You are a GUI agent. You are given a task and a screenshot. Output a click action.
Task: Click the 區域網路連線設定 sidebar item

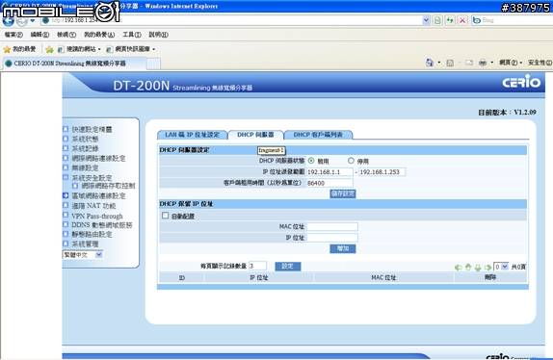98,195
